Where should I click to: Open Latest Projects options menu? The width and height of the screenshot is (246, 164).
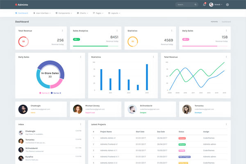point(226,124)
